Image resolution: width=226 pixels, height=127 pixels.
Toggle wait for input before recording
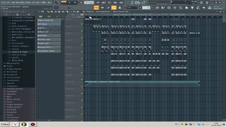(x=104, y=2)
